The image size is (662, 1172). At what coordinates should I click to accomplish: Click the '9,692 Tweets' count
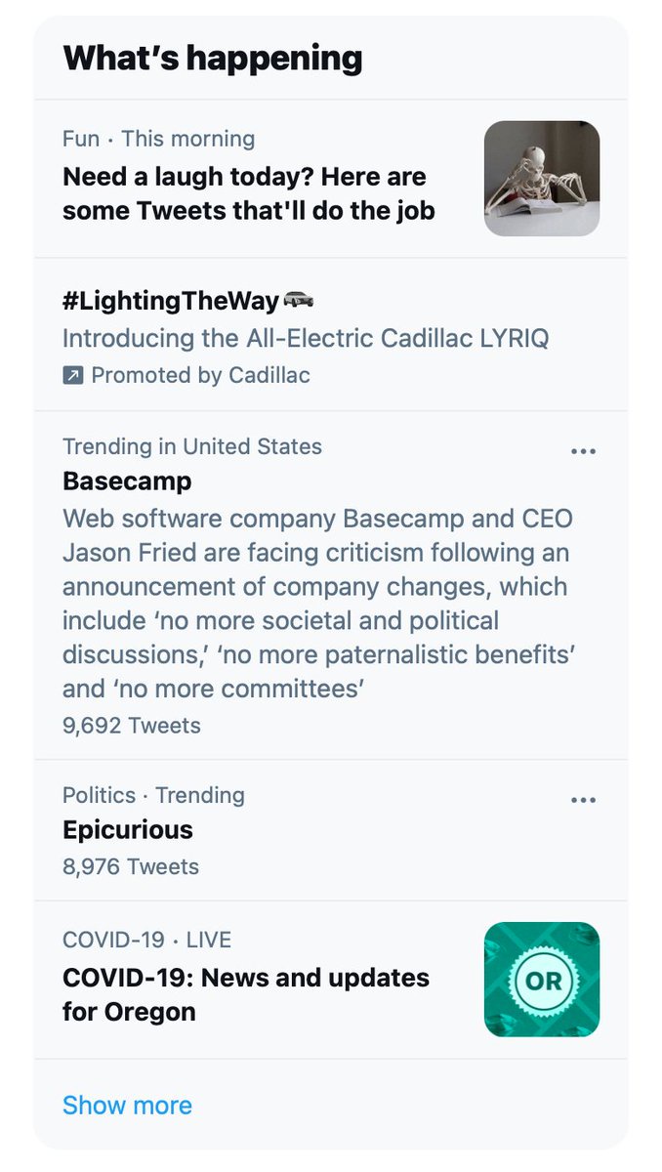click(x=132, y=726)
